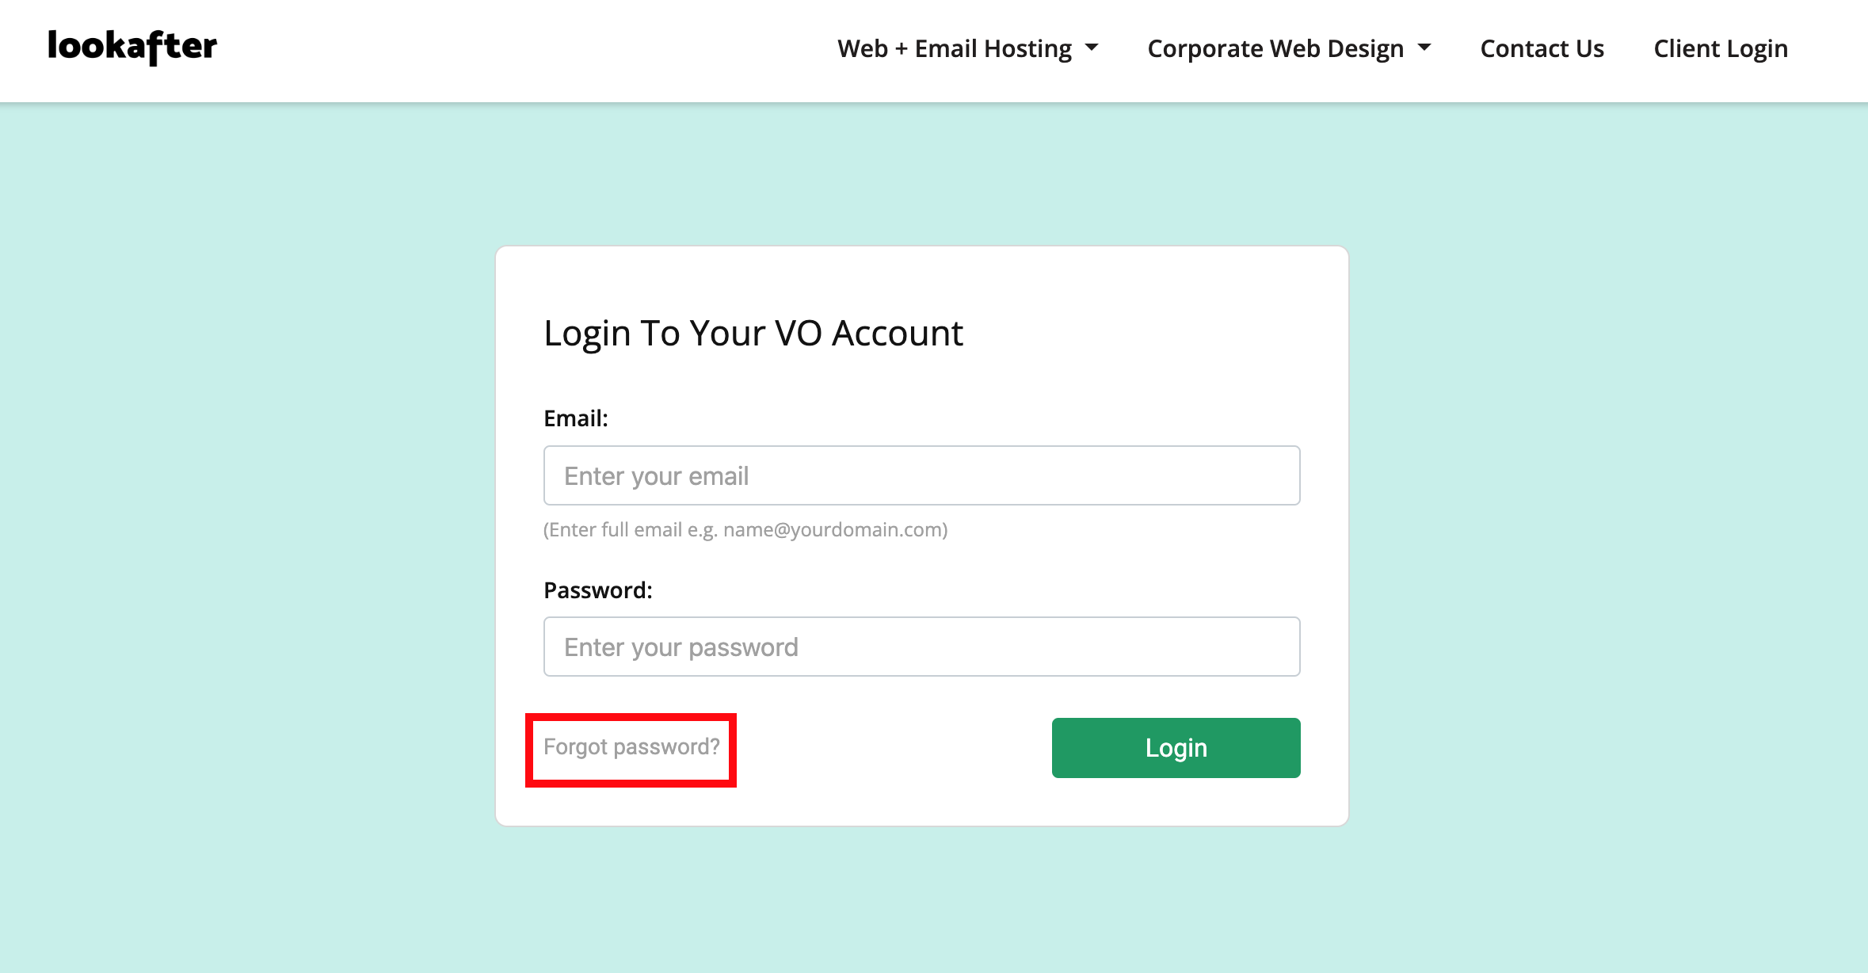
Task: Click the Password: field label
Action: pos(598,590)
